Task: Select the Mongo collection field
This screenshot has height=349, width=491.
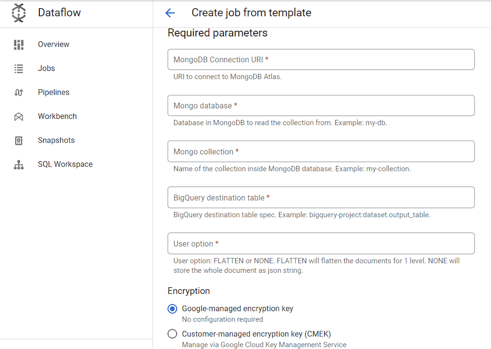Action: click(x=321, y=151)
